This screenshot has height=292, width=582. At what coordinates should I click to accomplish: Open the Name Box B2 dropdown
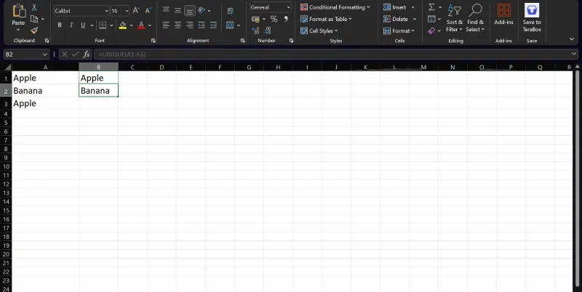pos(45,54)
